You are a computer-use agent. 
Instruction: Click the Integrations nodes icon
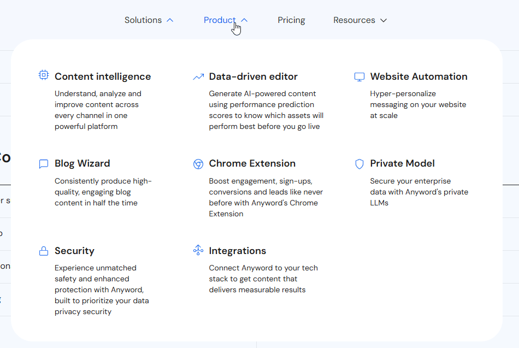tap(198, 250)
